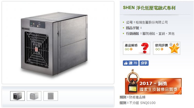Open the 使用評價 user reviews button
This screenshot has width=194, height=108.
point(167,48)
